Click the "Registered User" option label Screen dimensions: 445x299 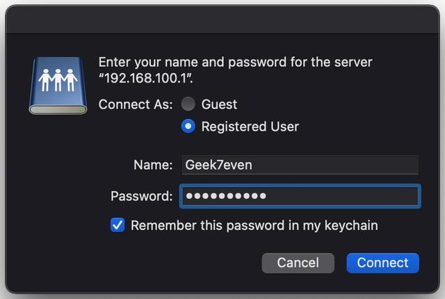250,127
